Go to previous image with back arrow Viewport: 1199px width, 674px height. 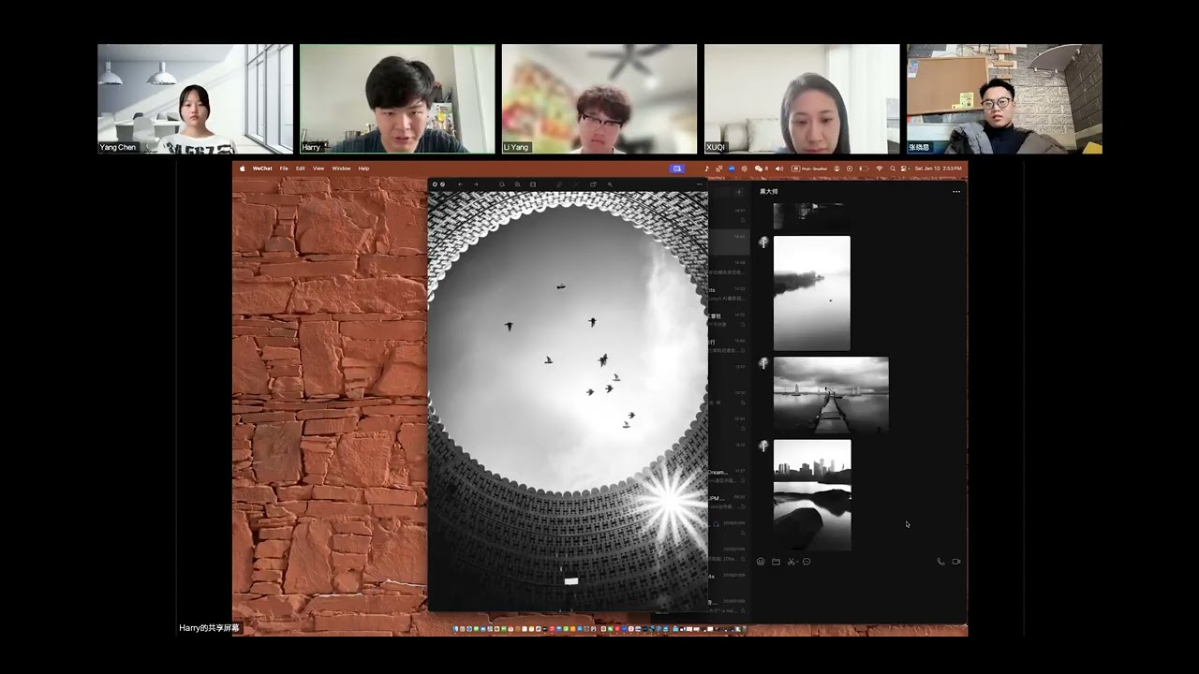pyautogui.click(x=460, y=184)
